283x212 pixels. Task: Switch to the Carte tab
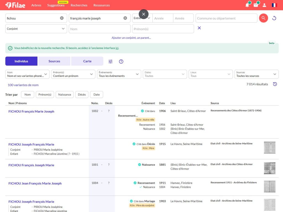coord(87,61)
